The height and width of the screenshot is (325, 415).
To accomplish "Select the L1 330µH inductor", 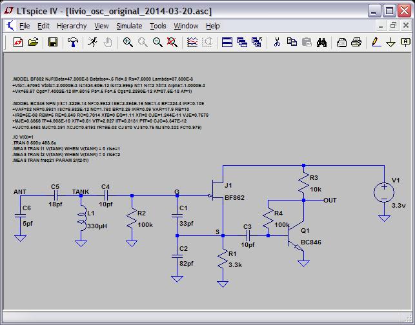I will coord(81,218).
